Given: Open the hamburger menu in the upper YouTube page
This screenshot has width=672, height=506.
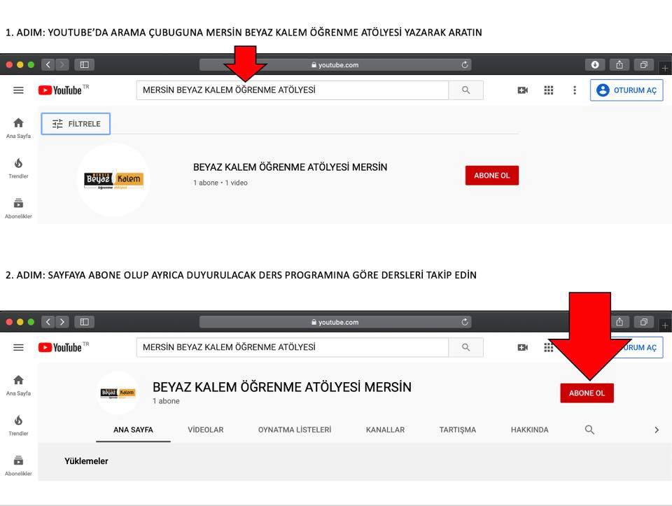Looking at the screenshot, I should pyautogui.click(x=18, y=90).
